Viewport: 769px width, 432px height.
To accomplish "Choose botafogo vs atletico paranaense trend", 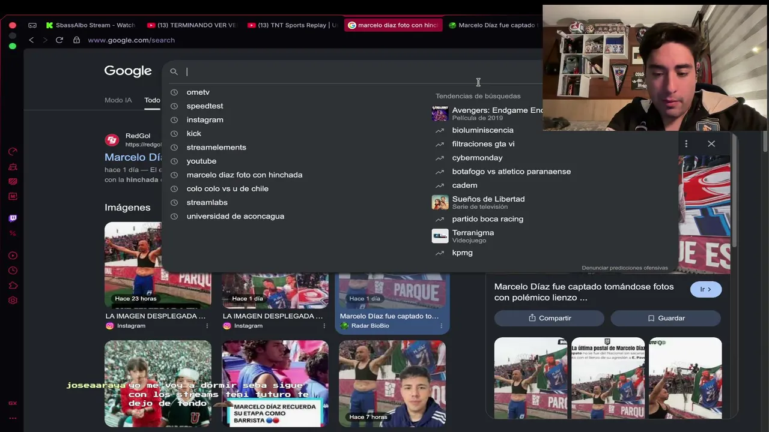I will 511,172.
